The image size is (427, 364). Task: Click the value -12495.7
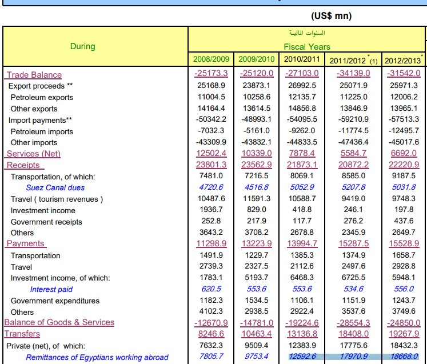pos(404,130)
